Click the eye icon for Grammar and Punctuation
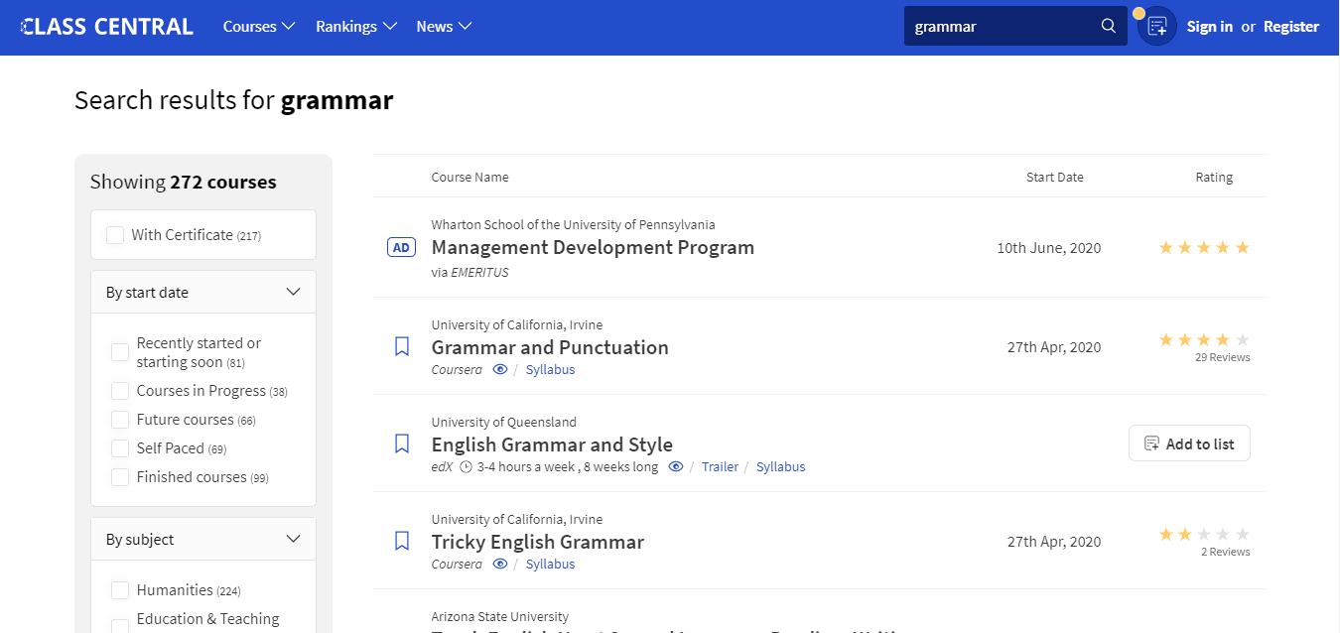Viewport: 1340px width, 633px height. tap(500, 369)
